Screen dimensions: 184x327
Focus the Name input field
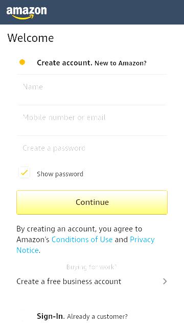[92, 90]
